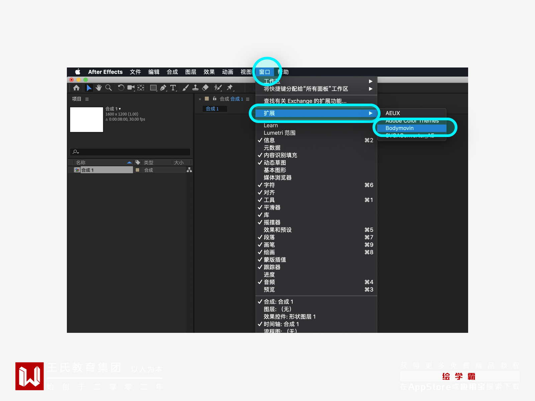Toggle the 段落 panel checkmark
This screenshot has height=401, width=535.
[260, 237]
